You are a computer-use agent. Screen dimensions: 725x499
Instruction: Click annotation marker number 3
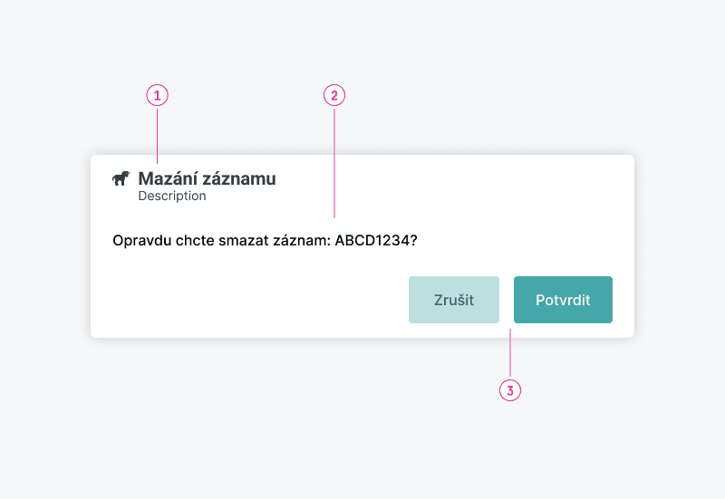coord(510,390)
